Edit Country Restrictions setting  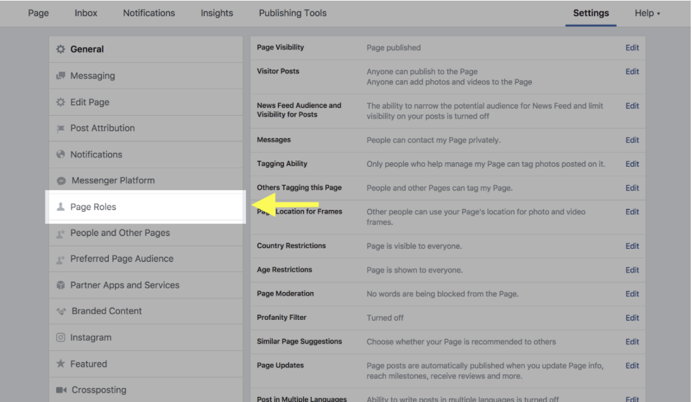632,246
